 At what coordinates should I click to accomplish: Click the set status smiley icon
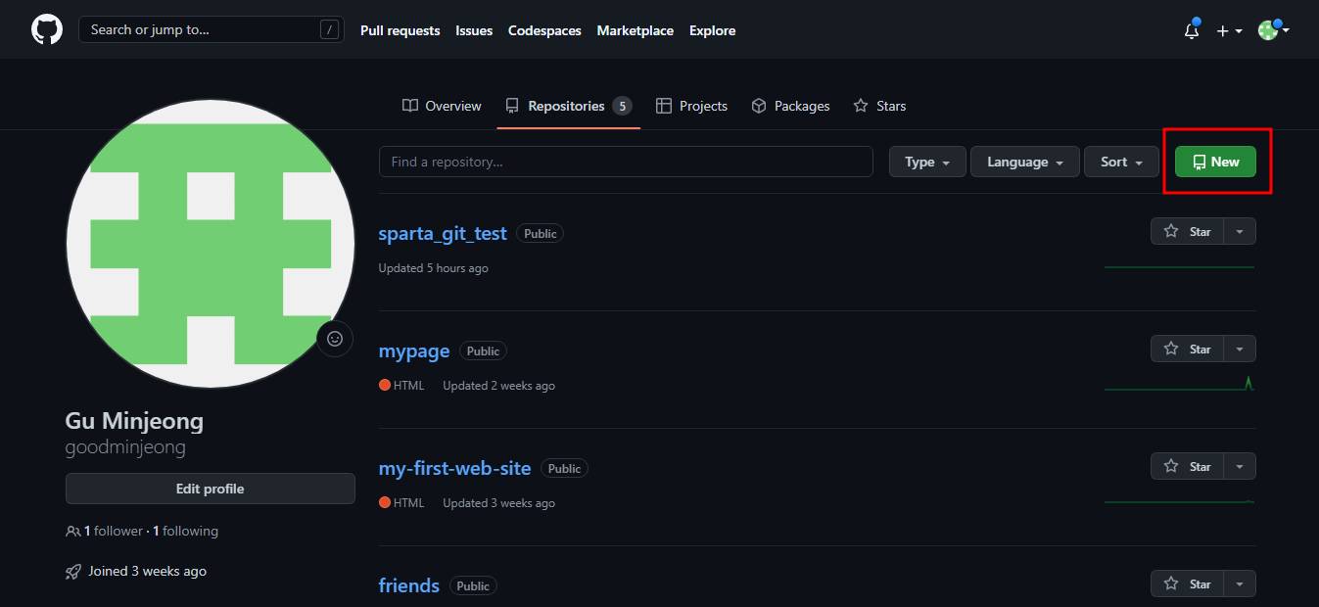[335, 339]
